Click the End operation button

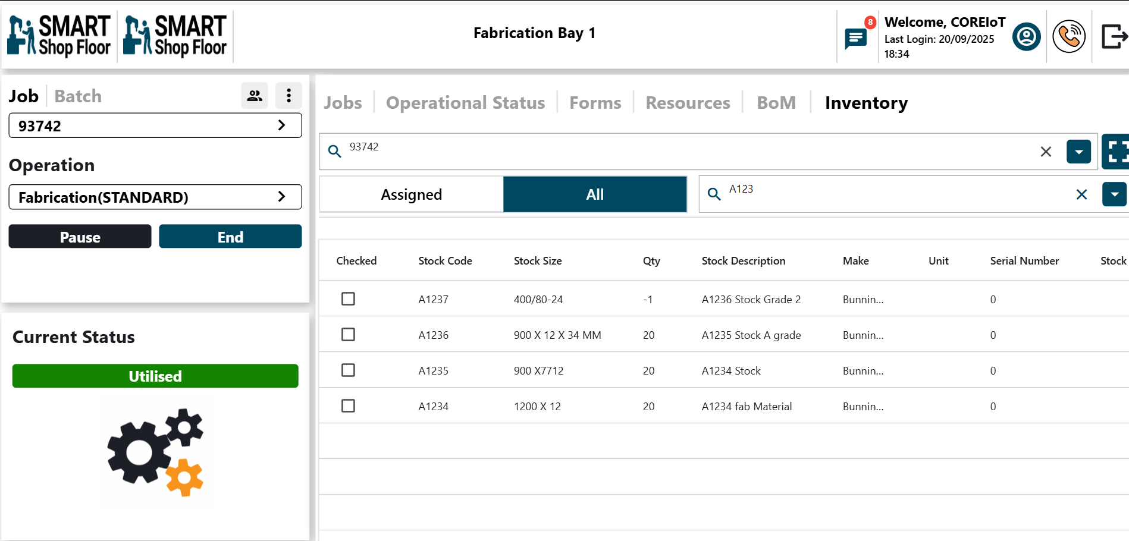click(x=230, y=237)
